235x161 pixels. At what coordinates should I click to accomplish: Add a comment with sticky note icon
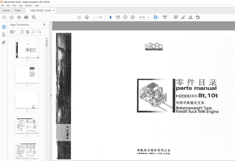point(175,17)
